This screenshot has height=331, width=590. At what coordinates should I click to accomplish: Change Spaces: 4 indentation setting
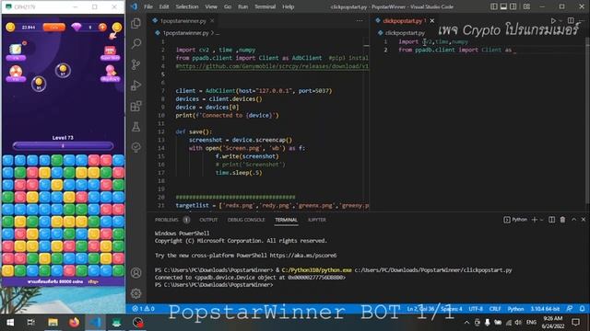(451, 309)
